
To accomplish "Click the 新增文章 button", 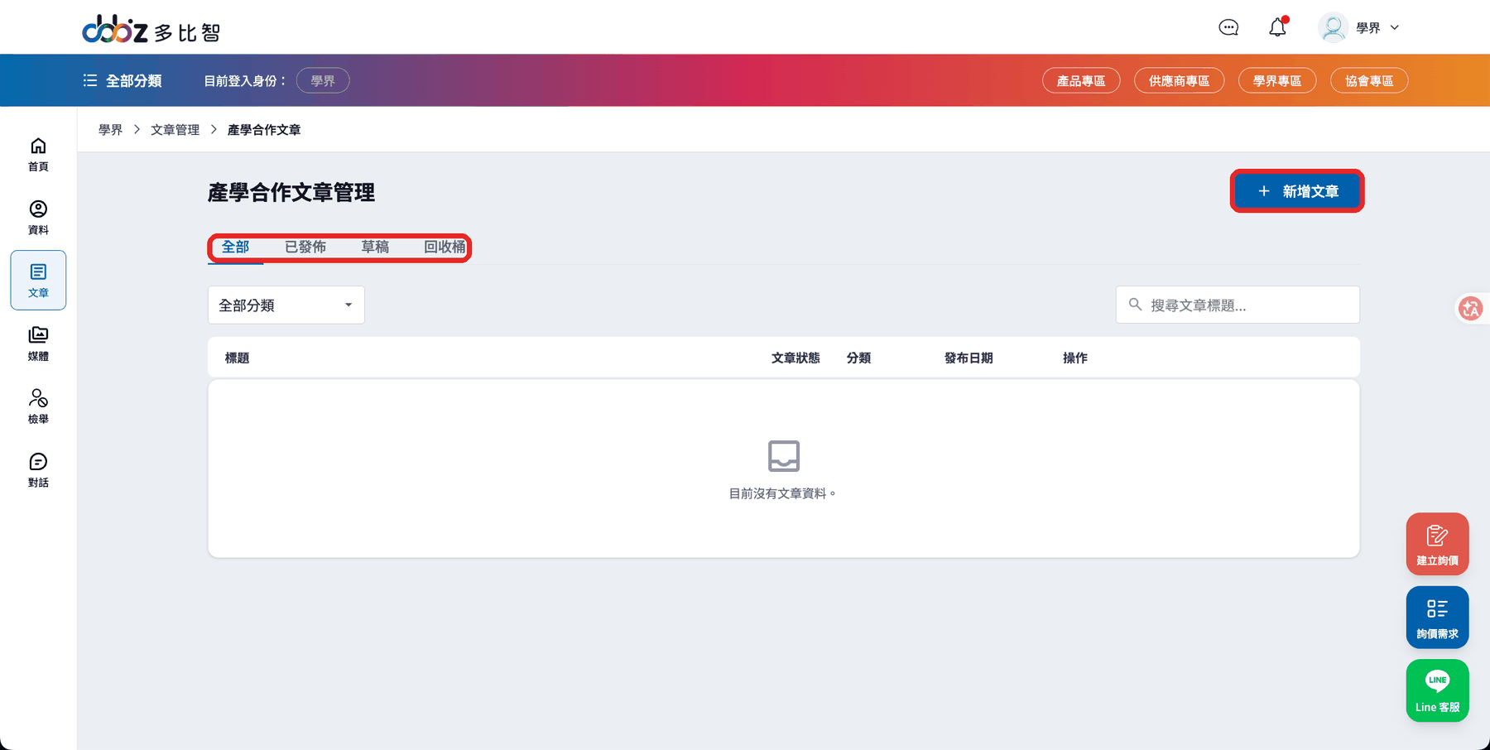I will tap(1297, 191).
